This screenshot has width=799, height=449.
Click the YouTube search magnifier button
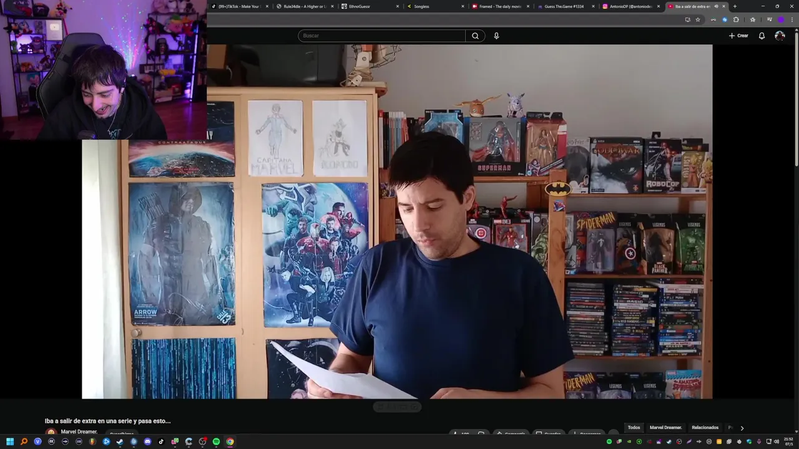click(x=475, y=36)
